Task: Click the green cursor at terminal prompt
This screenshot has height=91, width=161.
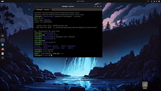Action: point(51,55)
